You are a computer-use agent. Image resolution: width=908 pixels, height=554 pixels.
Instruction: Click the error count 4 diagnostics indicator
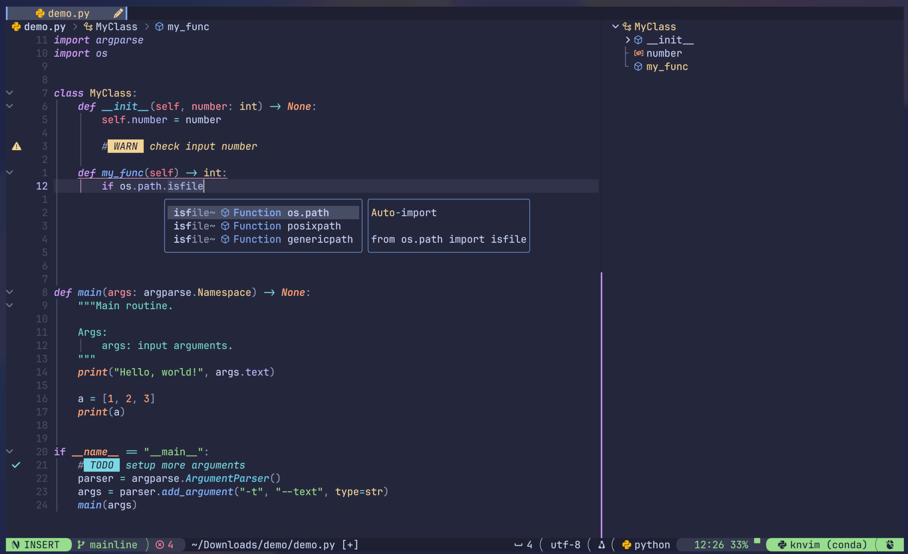tap(164, 545)
